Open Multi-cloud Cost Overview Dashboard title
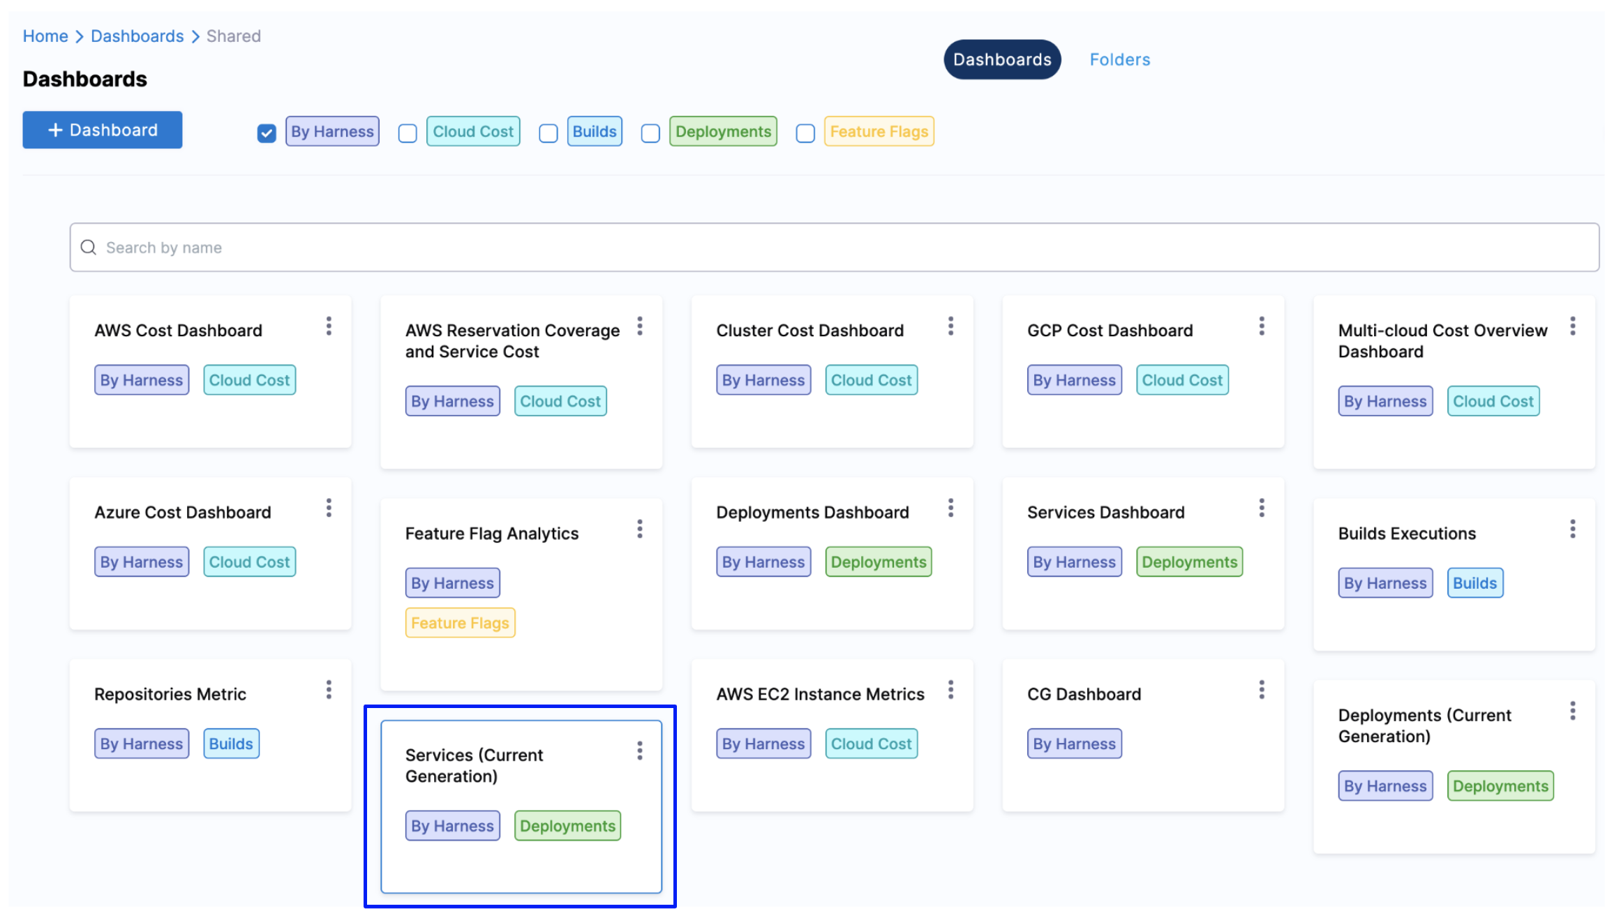This screenshot has width=1612, height=918. coord(1443,341)
